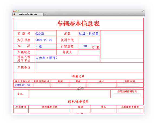Click the purchase date field 2000-12-06

45,40
